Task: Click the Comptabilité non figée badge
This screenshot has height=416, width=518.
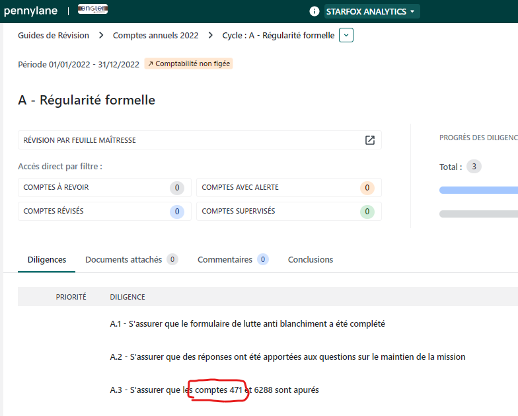Action: [x=189, y=64]
